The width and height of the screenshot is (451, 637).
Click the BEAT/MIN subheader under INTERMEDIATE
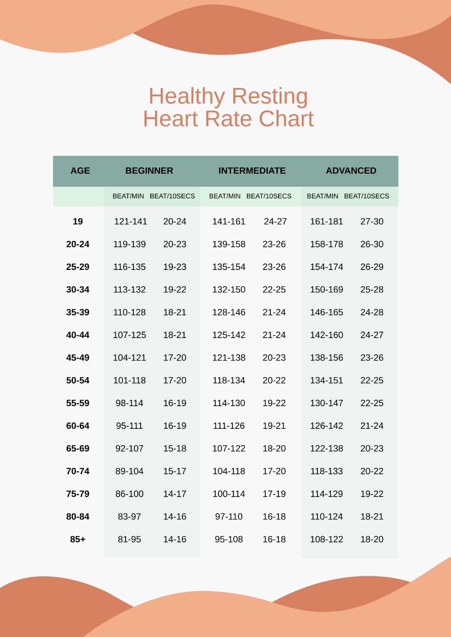[225, 196]
